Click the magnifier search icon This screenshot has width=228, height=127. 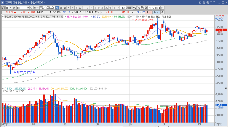click(x=31, y=8)
